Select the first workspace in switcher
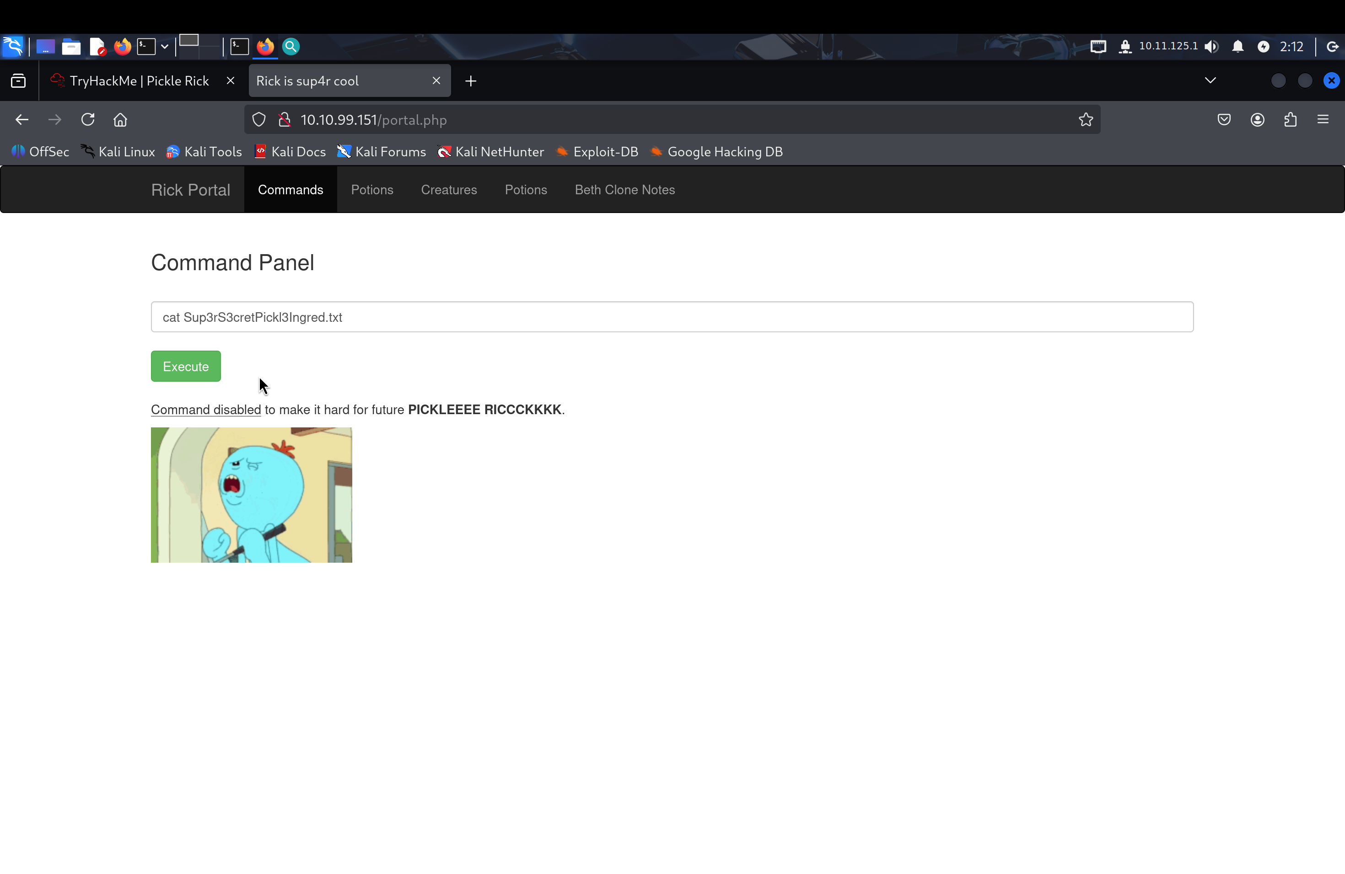Image resolution: width=1345 pixels, height=874 pixels. pos(189,41)
